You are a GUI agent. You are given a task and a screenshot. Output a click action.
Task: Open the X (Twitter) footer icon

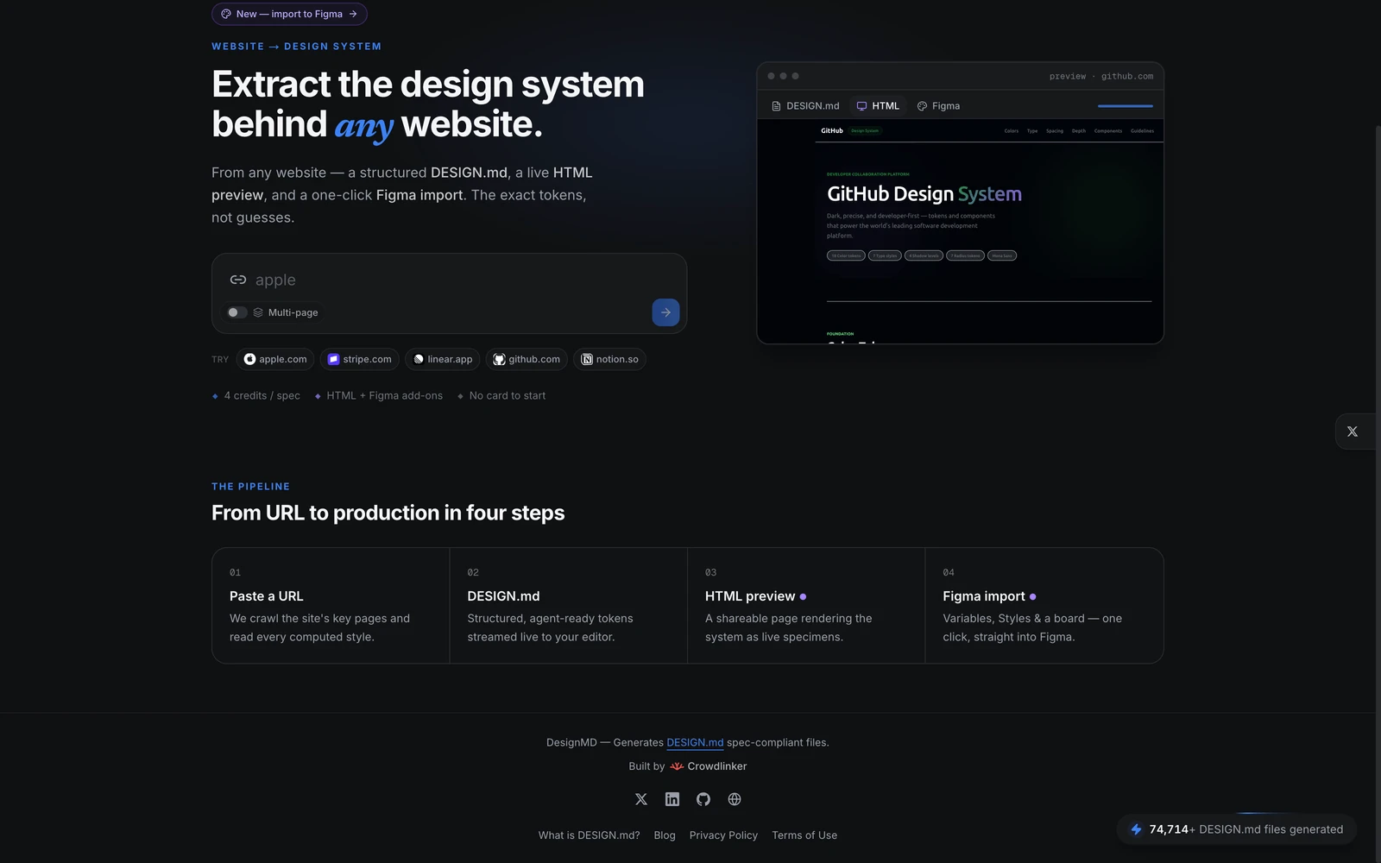coord(641,799)
